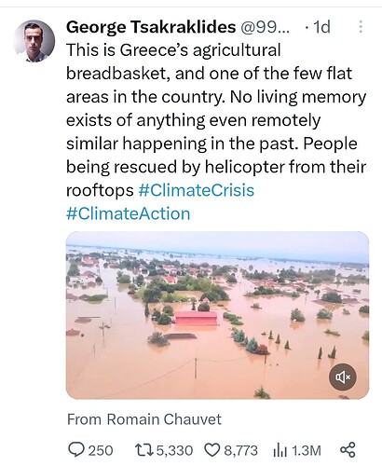Open the #ClimateAction hashtag
382x466 pixels.
click(x=129, y=213)
